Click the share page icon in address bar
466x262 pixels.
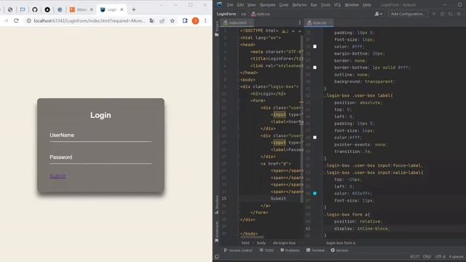(x=162, y=21)
